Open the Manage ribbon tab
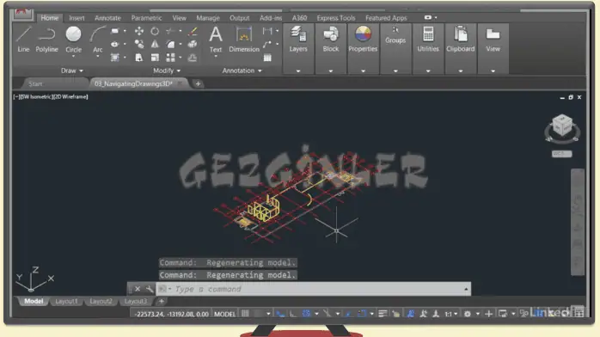600x337 pixels. 208,18
